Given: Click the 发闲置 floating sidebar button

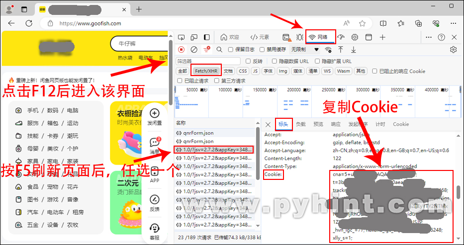Looking at the screenshot, I should click(x=155, y=117).
